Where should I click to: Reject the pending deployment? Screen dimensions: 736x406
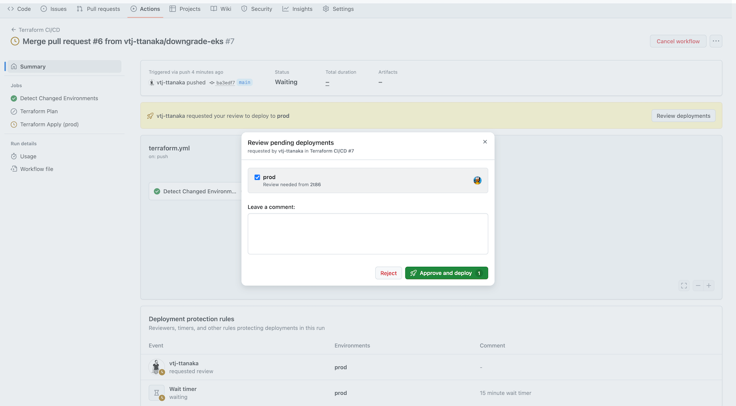coord(388,273)
